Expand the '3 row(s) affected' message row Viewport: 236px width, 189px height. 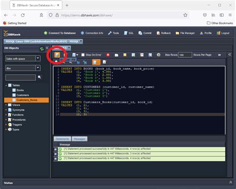tap(56, 154)
